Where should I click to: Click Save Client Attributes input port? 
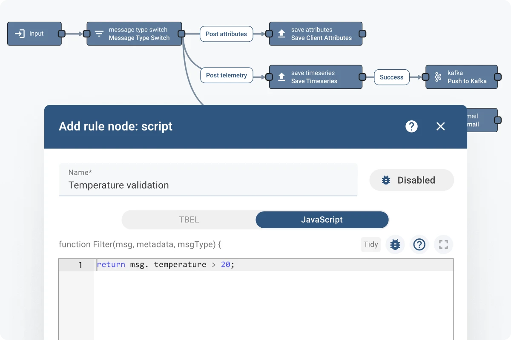[269, 34]
